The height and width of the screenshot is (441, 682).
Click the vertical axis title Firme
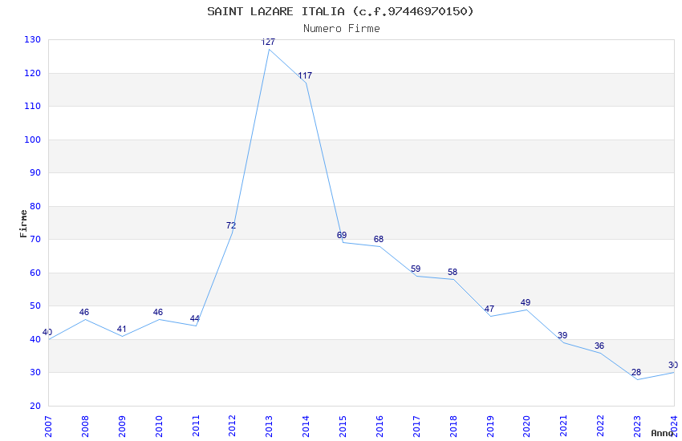tap(23, 224)
